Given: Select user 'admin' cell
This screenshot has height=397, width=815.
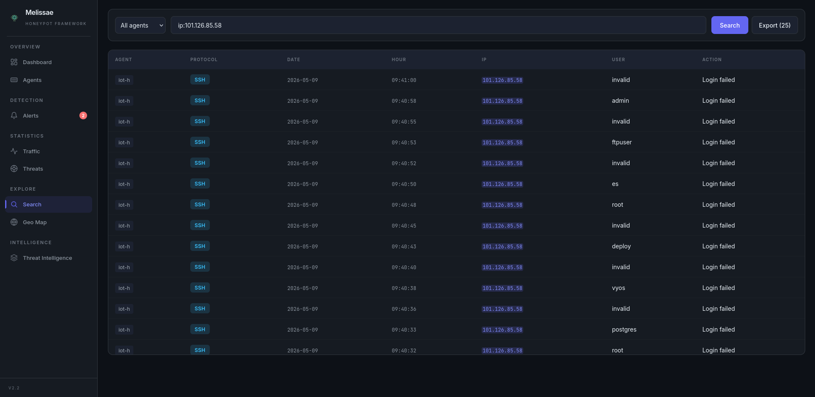Looking at the screenshot, I should (x=620, y=101).
